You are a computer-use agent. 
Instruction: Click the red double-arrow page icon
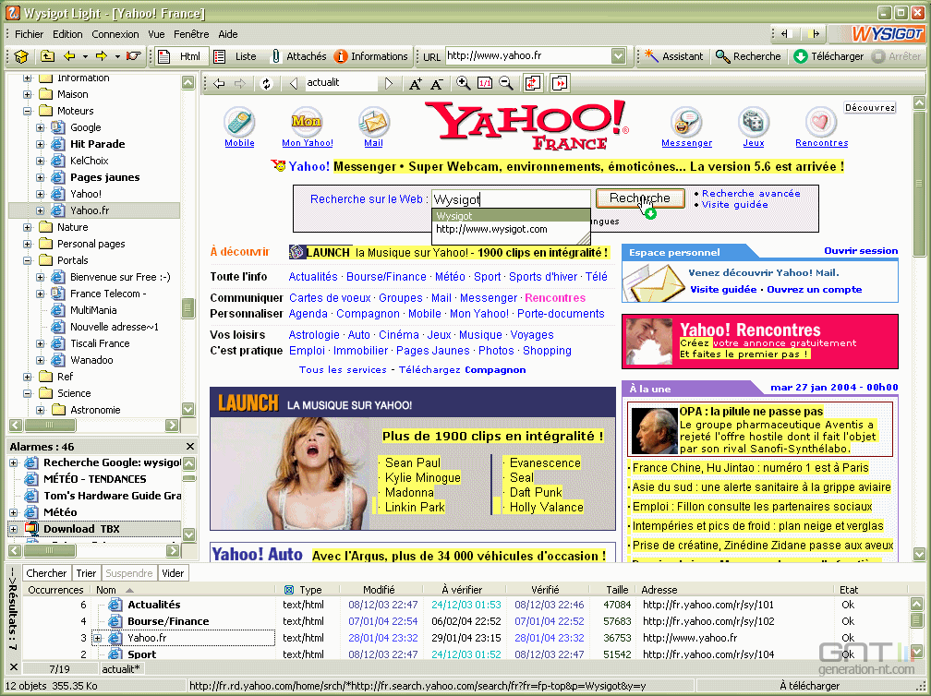tap(560, 83)
